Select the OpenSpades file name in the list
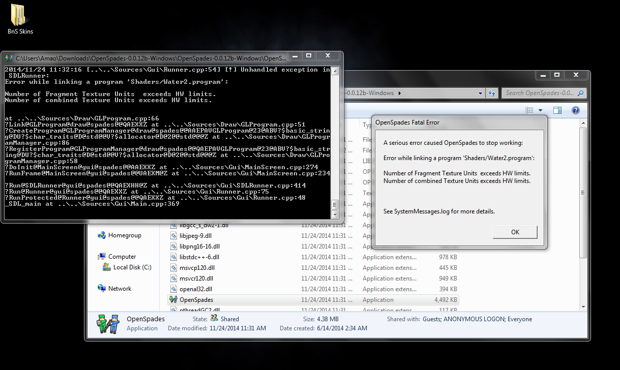 pyautogui.click(x=196, y=300)
